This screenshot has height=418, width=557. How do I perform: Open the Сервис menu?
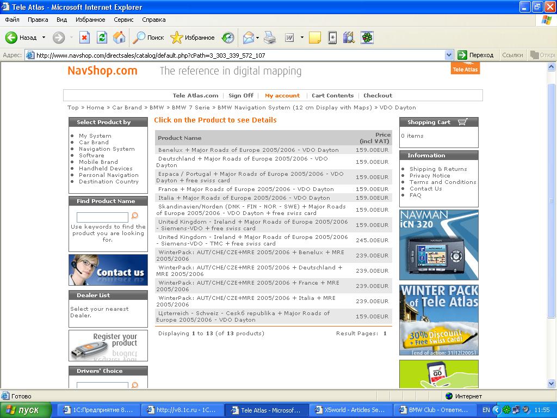point(123,20)
